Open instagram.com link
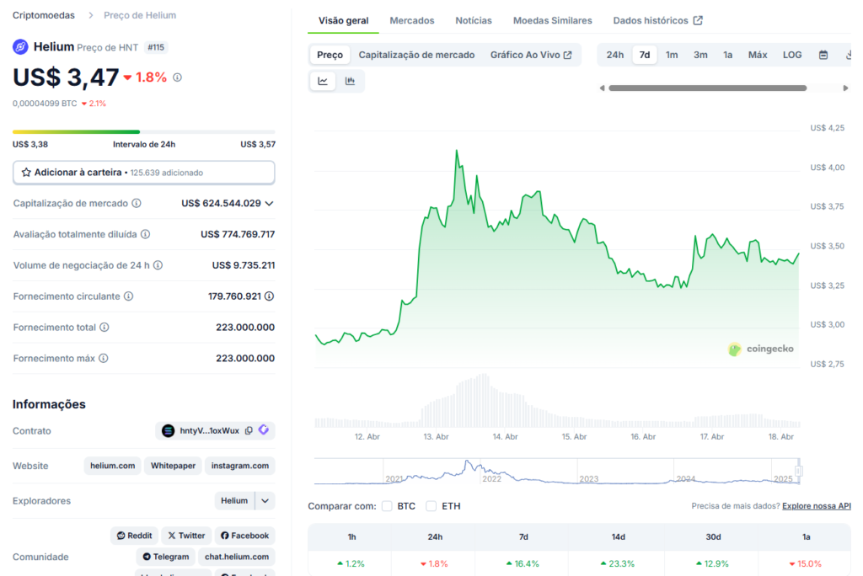 (x=240, y=466)
